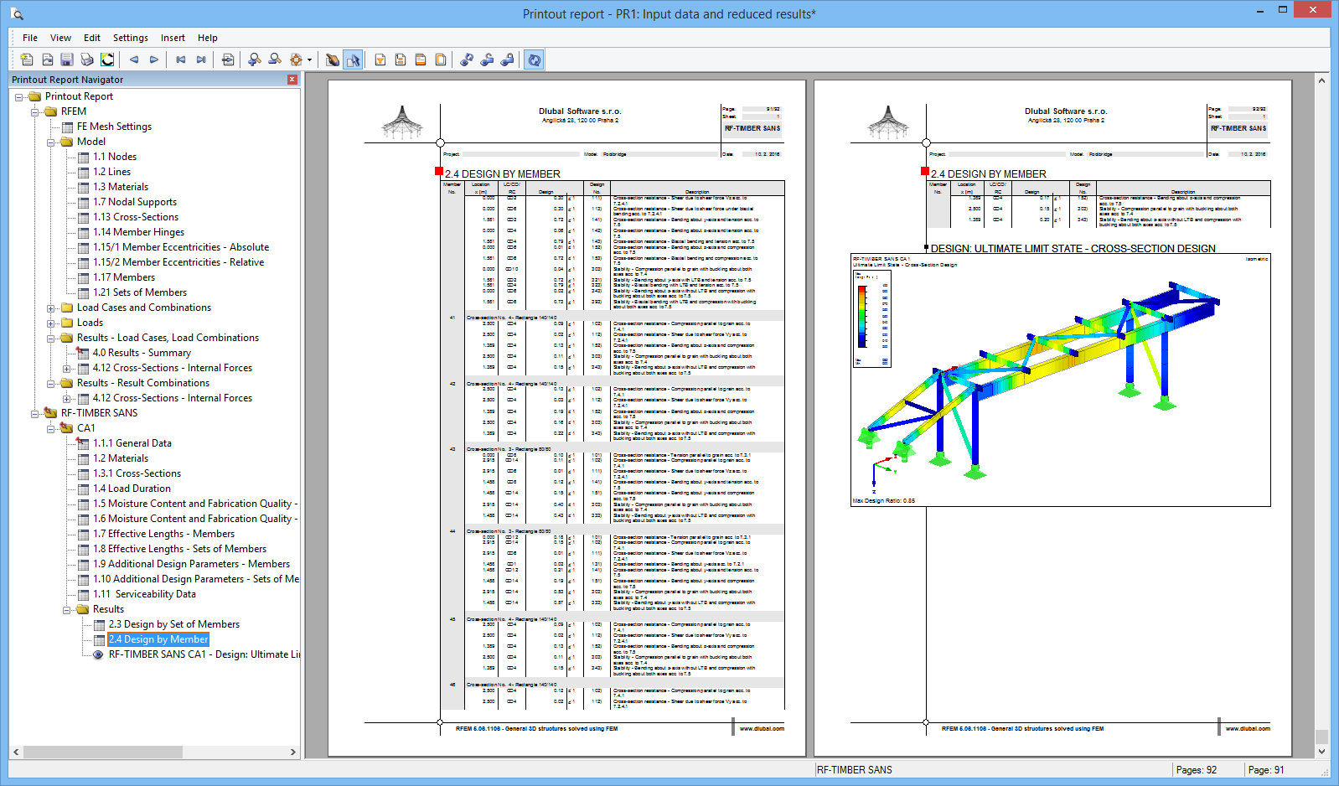Select 1.17 Members tree item

click(x=124, y=277)
